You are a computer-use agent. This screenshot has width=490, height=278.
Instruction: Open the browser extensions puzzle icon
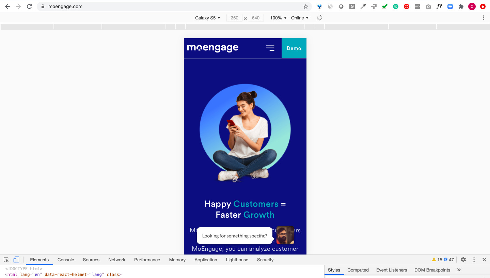click(461, 6)
